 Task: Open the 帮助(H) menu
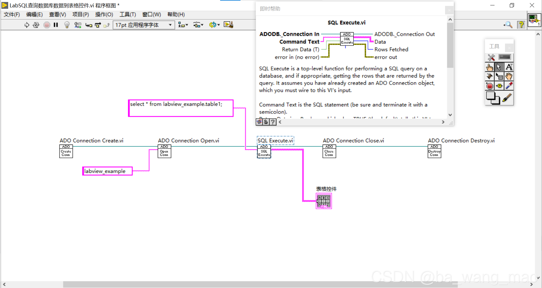[x=176, y=14]
